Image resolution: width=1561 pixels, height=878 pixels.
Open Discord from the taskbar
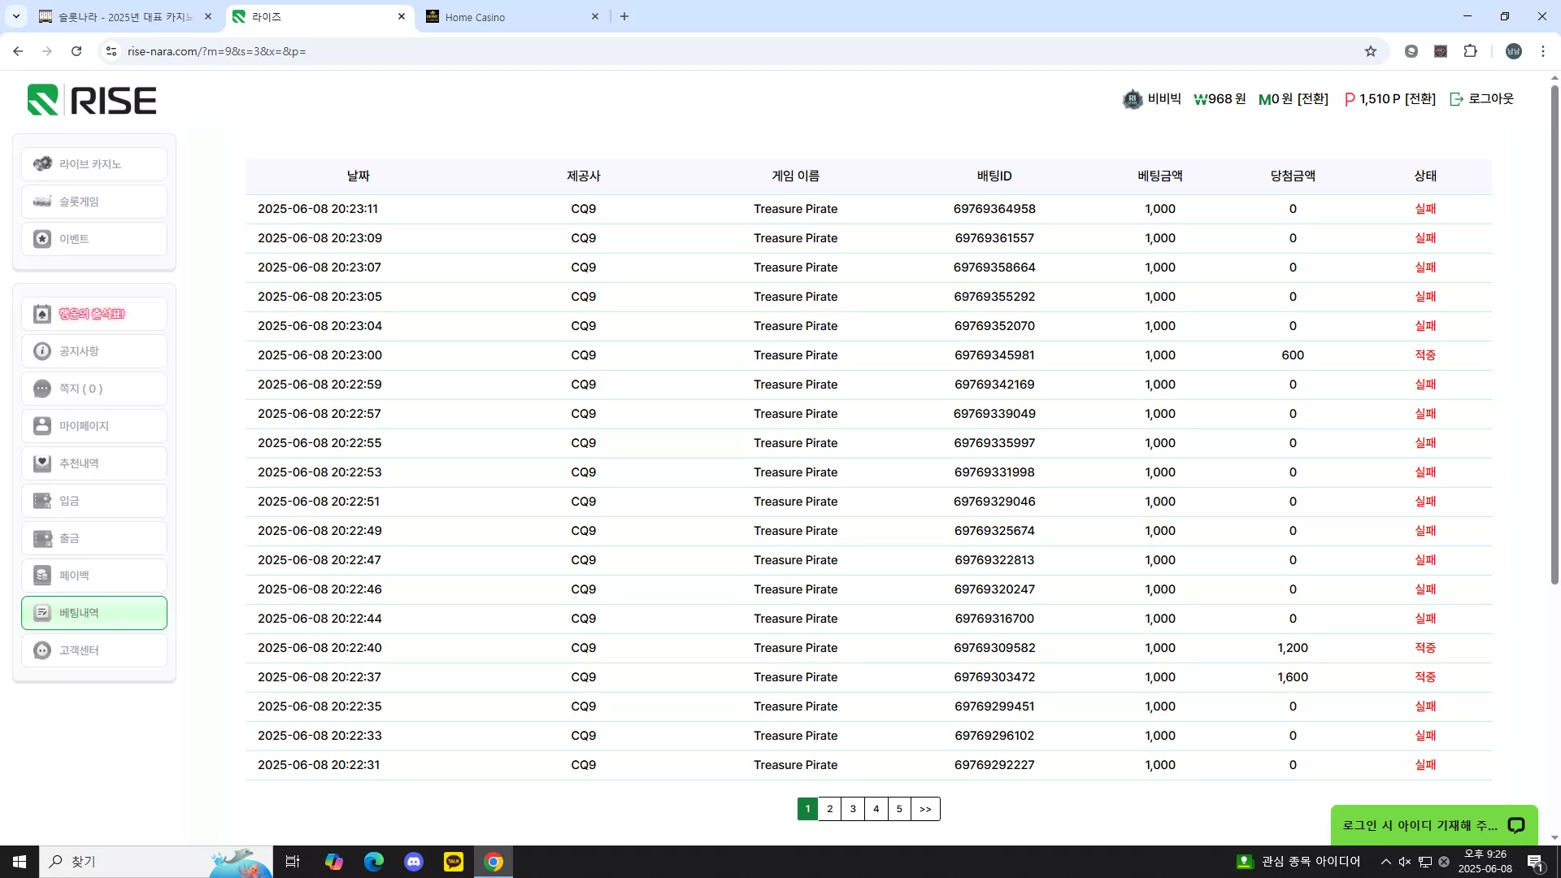coord(414,862)
